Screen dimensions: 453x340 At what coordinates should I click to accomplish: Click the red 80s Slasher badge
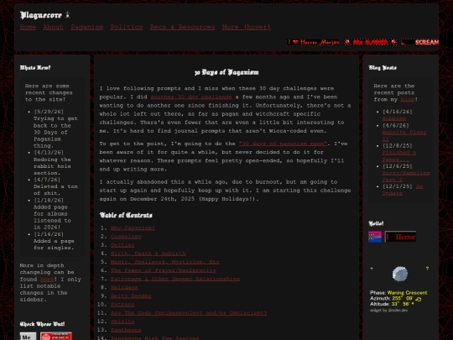370,42
